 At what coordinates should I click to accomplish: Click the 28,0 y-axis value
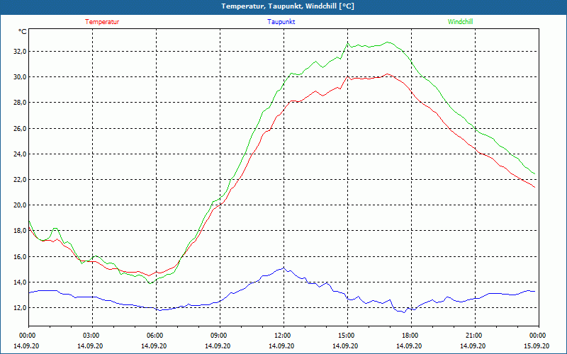pyautogui.click(x=20, y=103)
